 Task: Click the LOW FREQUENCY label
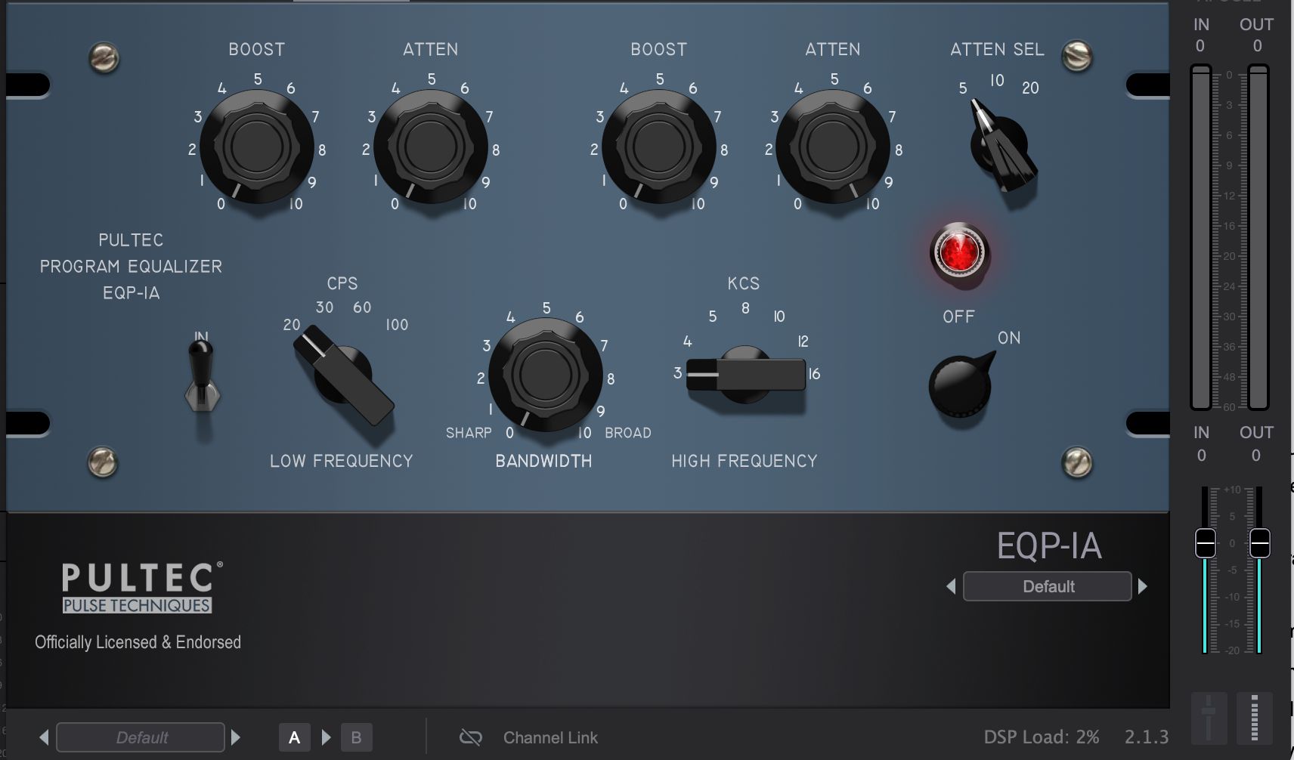click(342, 461)
